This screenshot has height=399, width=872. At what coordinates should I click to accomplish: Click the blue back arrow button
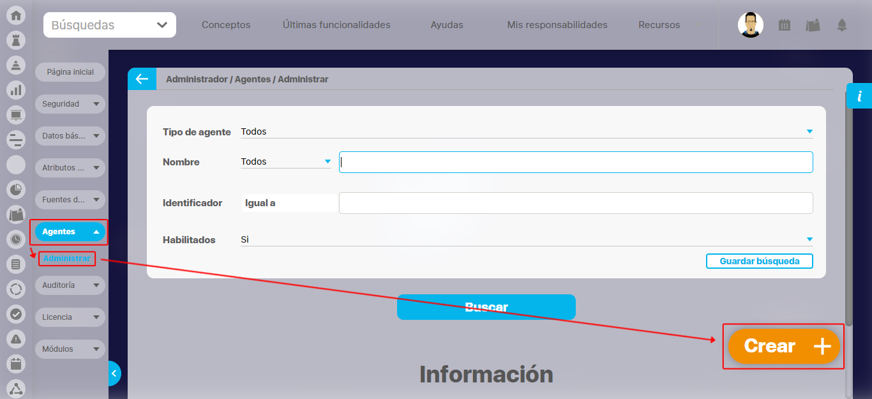point(142,79)
